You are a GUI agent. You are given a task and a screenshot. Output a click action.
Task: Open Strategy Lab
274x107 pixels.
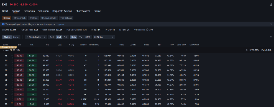coord(20,18)
